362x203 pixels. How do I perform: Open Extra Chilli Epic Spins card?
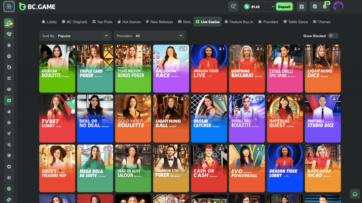[285, 68]
